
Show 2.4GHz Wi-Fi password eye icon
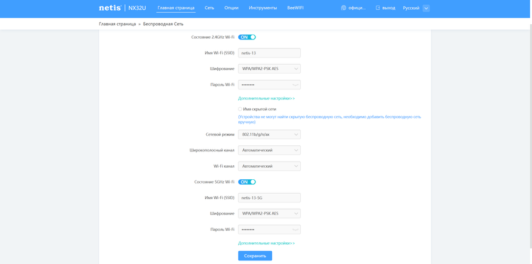[x=295, y=85]
